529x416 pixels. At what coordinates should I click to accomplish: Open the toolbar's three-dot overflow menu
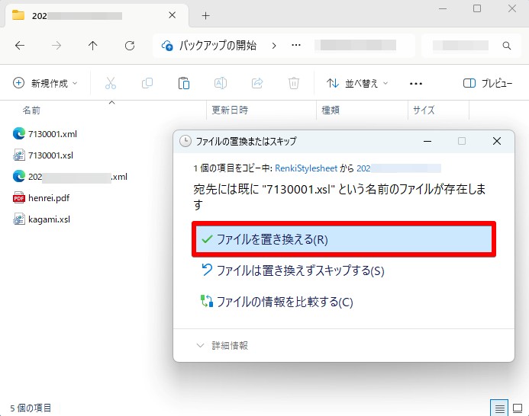(x=415, y=83)
